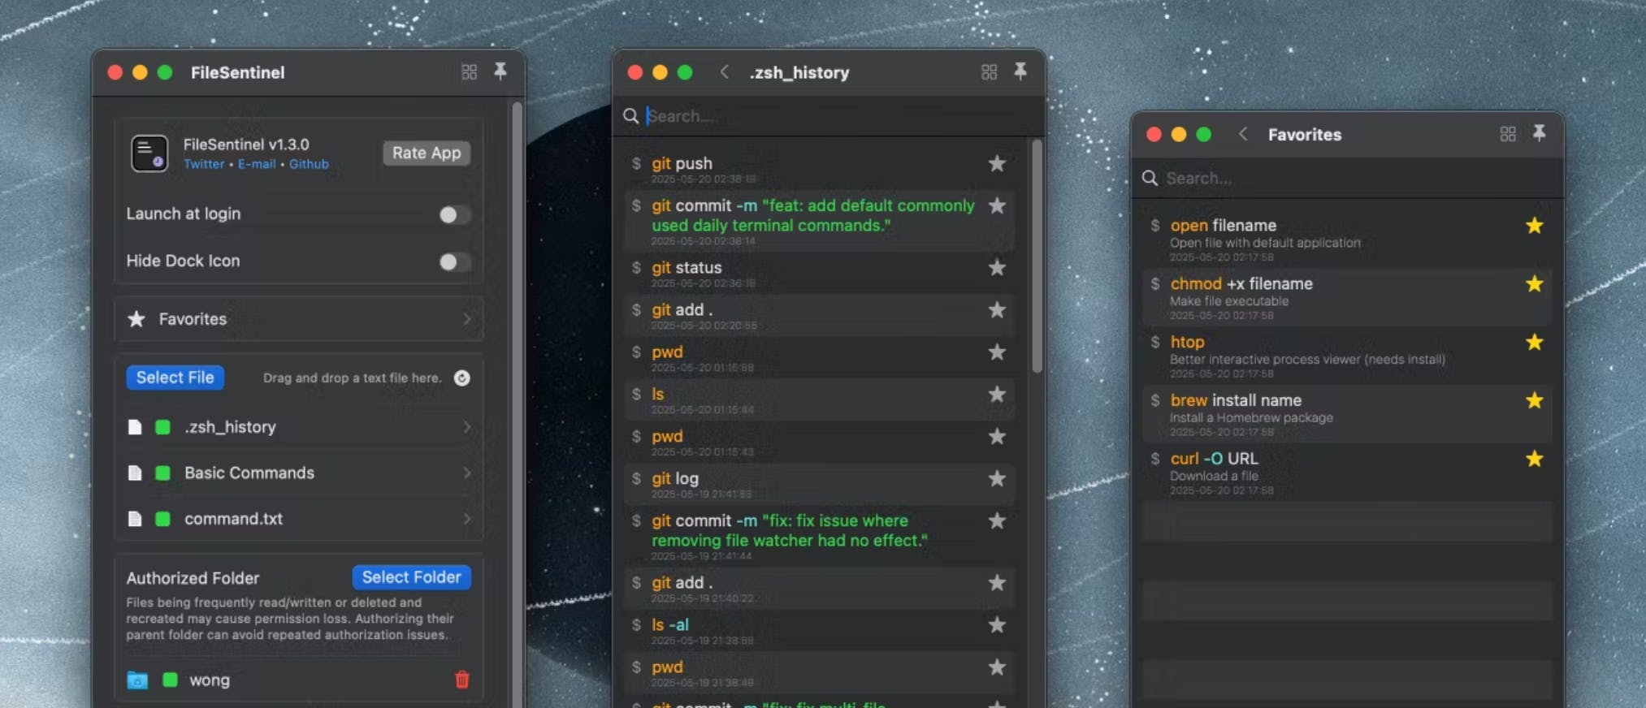Go back from the .zsh_history window

(724, 72)
